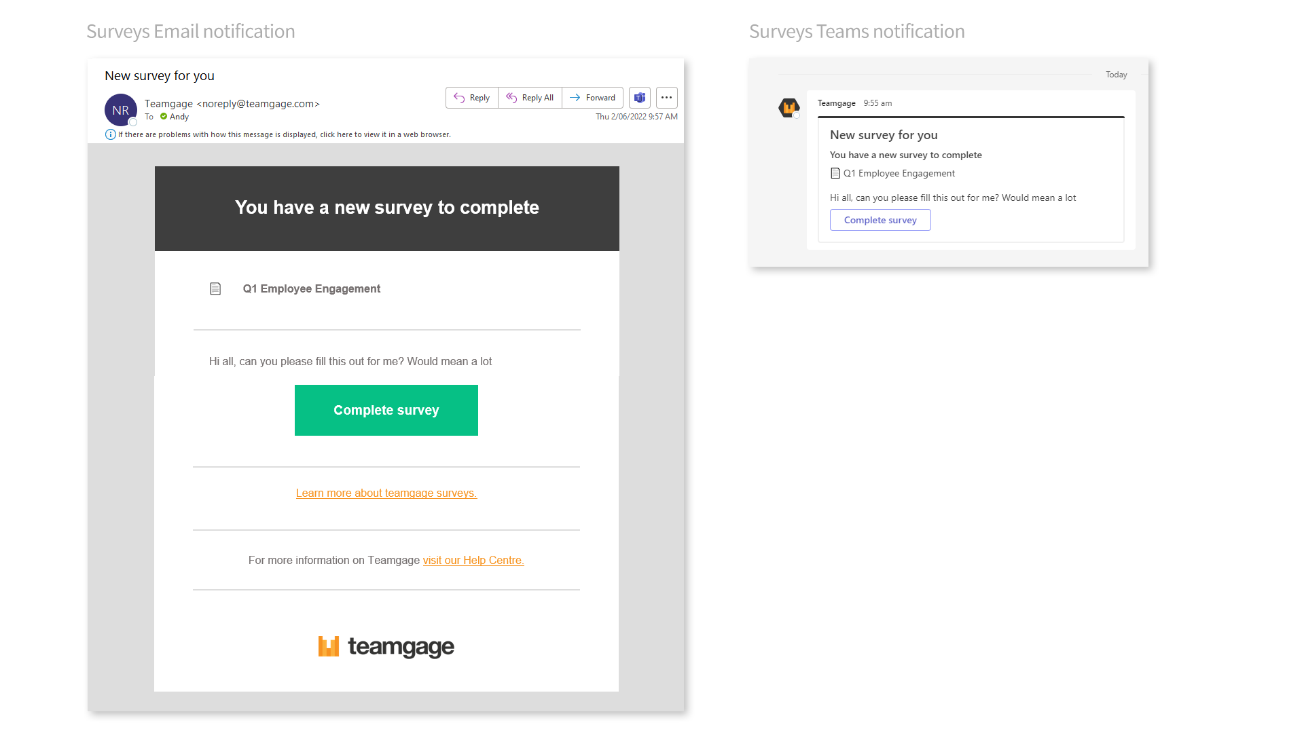Viewport: 1304px width, 733px height.
Task: Click the teamgage logo in email footer
Action: pyautogui.click(x=386, y=647)
